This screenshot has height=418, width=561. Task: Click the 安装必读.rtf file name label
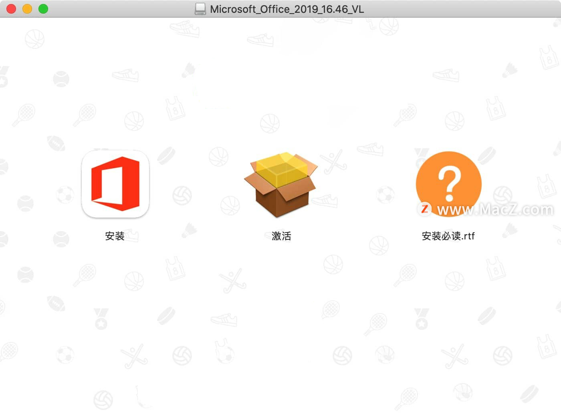pyautogui.click(x=448, y=236)
